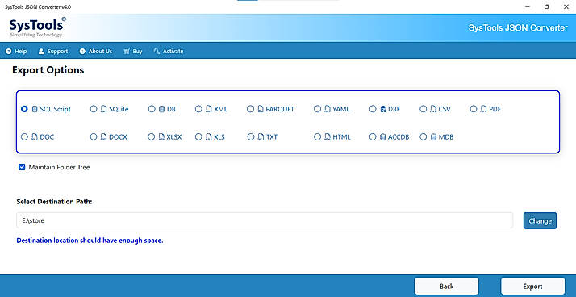Choose the ACCDB radio button

coord(373,137)
